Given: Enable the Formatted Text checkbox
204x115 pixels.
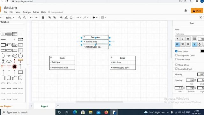Looking at the screenshot, I should [x=176, y=69].
